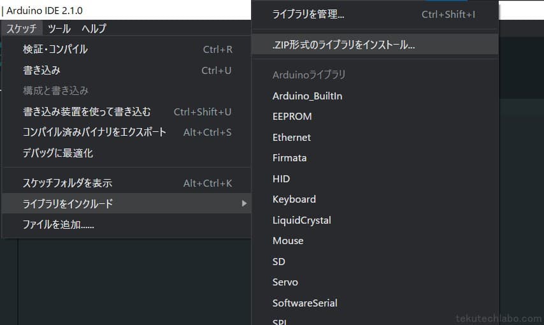This screenshot has height=325, width=544.
Task: Select 検証・コンパイル menu entry
Action: pyautogui.click(x=127, y=49)
